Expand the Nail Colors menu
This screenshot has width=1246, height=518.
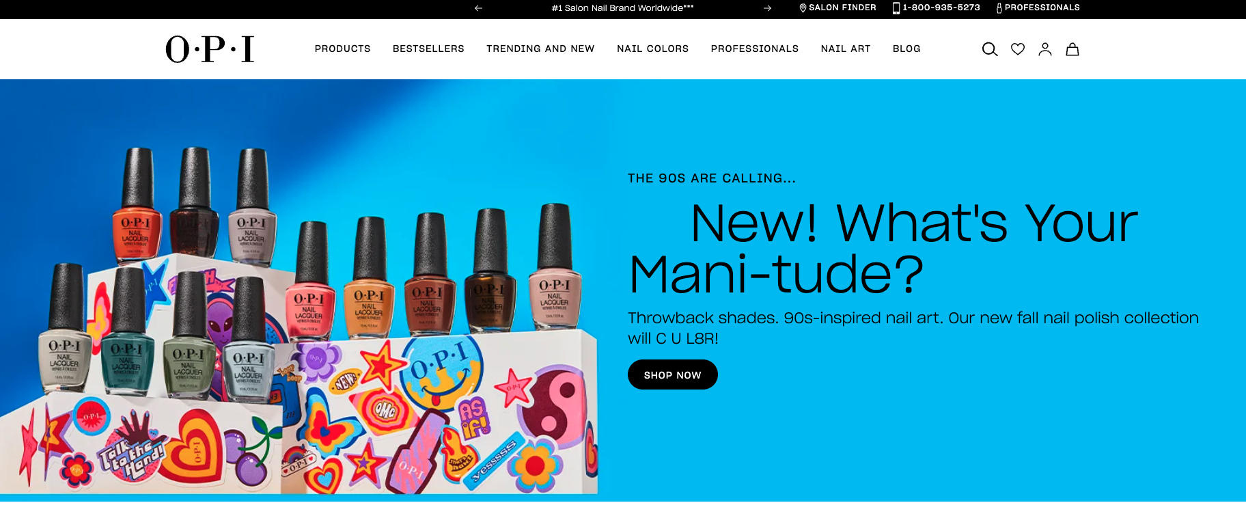coord(652,49)
